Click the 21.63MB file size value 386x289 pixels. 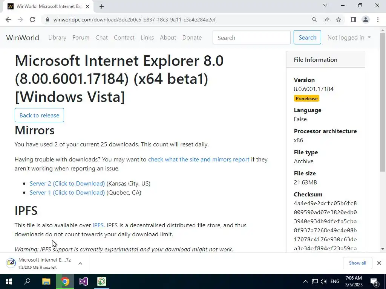click(x=305, y=183)
